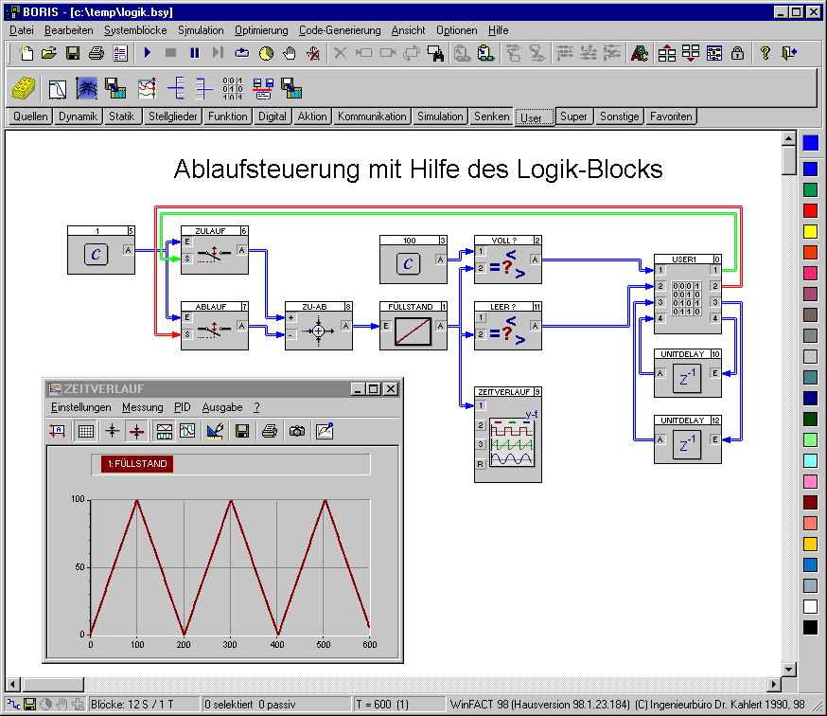Toggle the red horizontal cursor in ZEITVERLAUF
Viewport: 827px width, 716px height.
pos(113,431)
